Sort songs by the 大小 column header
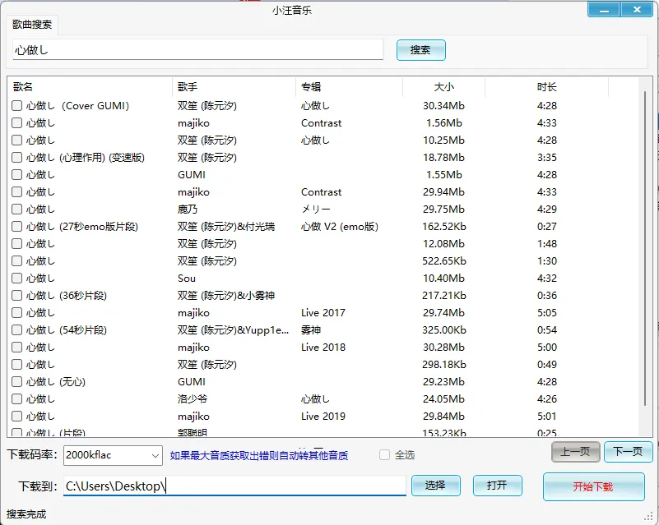The image size is (659, 525). [444, 86]
